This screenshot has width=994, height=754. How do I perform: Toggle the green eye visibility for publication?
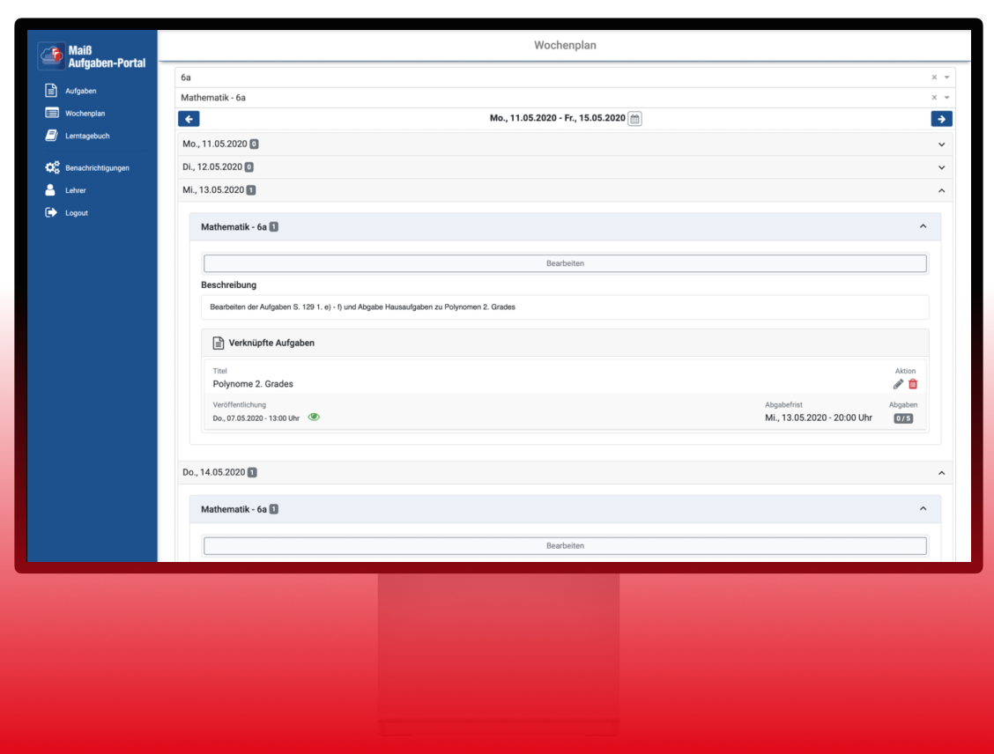tap(314, 417)
